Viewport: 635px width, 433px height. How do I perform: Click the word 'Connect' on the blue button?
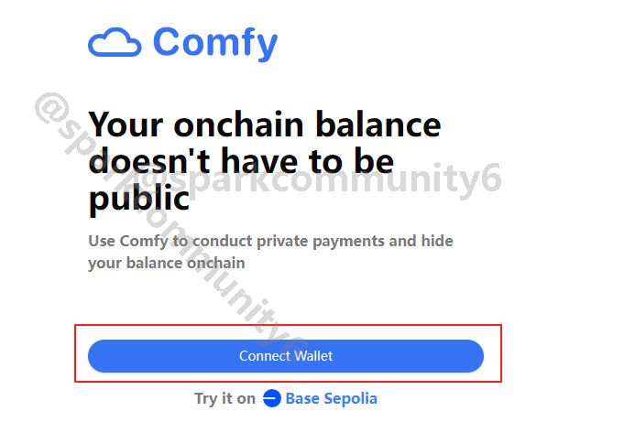[265, 356]
